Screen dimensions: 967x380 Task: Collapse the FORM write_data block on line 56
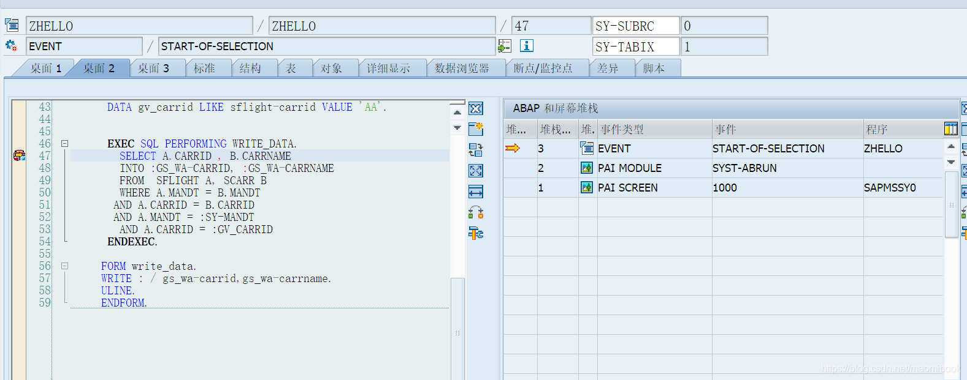64,266
